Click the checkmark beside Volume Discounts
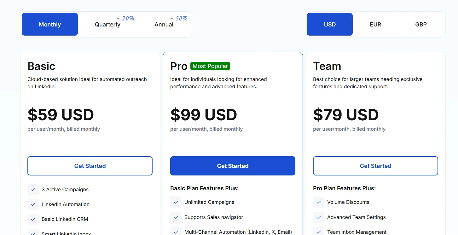This screenshot has width=458, height=235. [x=319, y=202]
